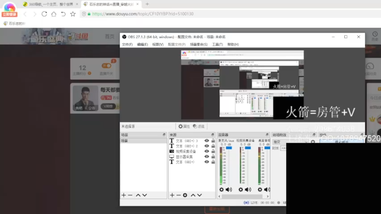Select the 场景 item in scene list
Viewport: 381px width, 214px height.
point(143,141)
